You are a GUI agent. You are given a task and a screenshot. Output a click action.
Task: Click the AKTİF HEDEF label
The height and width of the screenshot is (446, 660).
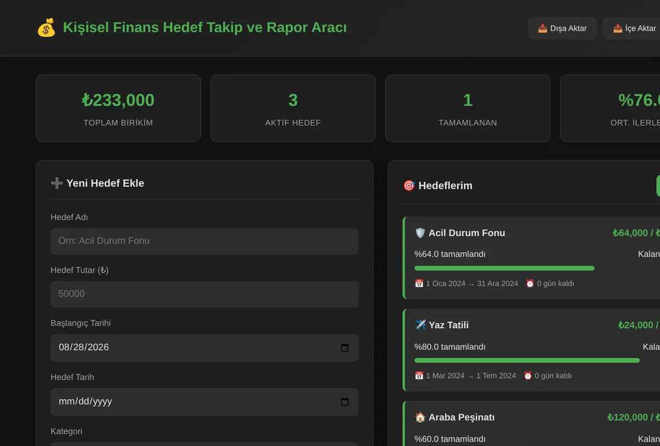pyautogui.click(x=293, y=123)
